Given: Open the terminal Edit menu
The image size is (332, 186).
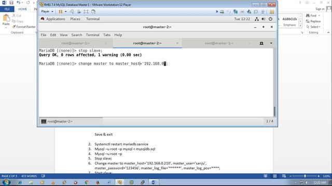Looking at the screenshot, I should 53,35.
